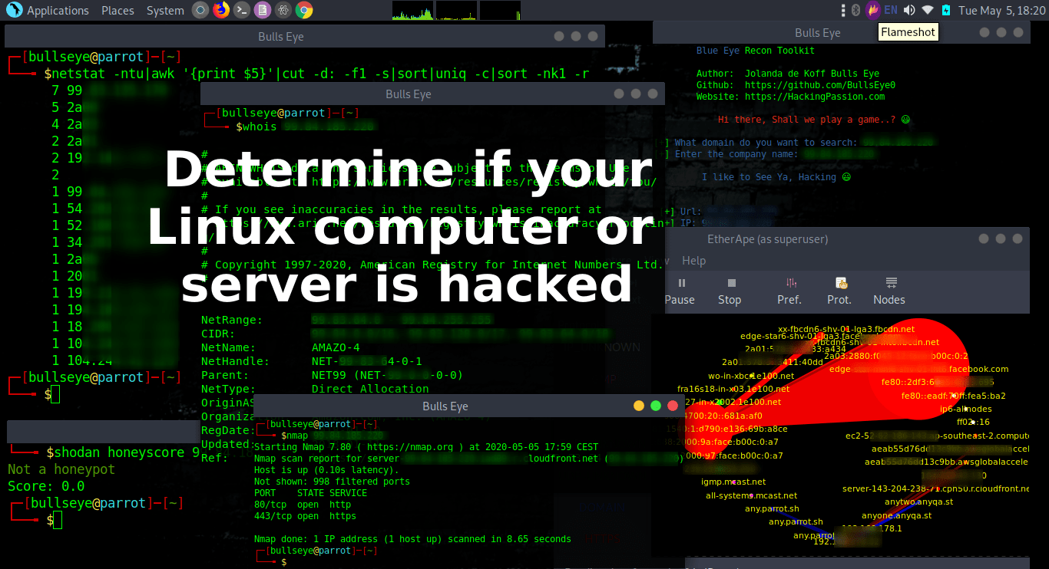This screenshot has height=569, width=1049.
Task: Open the clock showing Tue May 5, 18:20
Action: (1001, 11)
